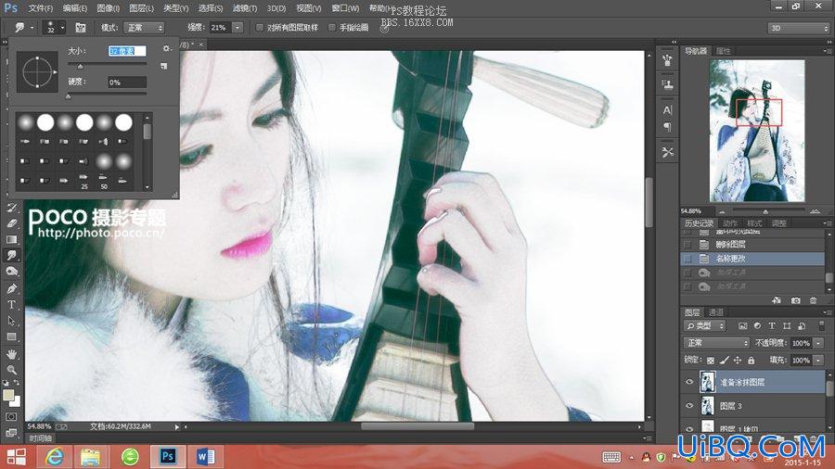Select the History Brush tool
835x469 pixels.
click(x=12, y=208)
